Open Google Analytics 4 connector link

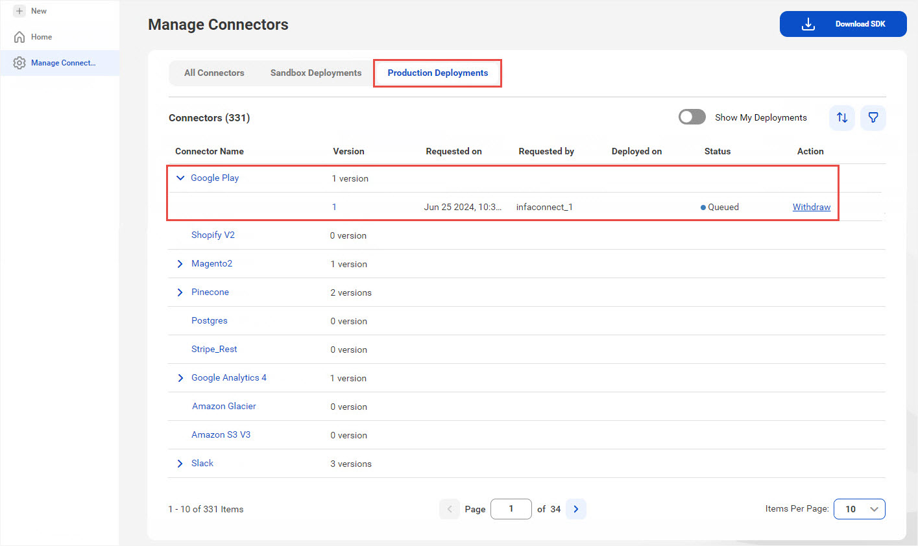pyautogui.click(x=229, y=377)
